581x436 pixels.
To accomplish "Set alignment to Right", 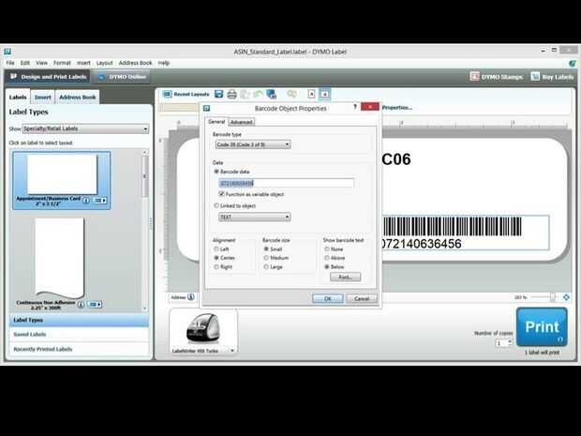I will click(216, 266).
